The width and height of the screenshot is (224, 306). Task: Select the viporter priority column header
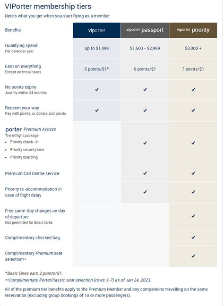pos(193,30)
